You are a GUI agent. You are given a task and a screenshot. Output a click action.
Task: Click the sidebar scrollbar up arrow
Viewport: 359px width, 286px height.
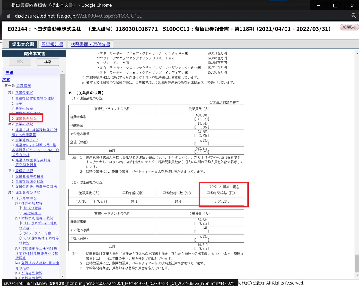click(63, 72)
